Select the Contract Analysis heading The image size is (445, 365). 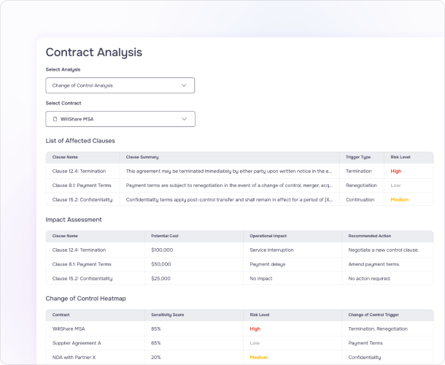(x=94, y=53)
